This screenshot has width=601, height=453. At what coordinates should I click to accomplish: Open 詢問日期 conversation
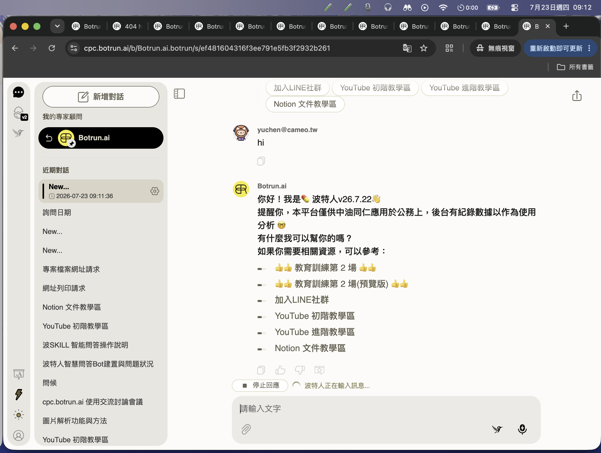click(x=101, y=212)
